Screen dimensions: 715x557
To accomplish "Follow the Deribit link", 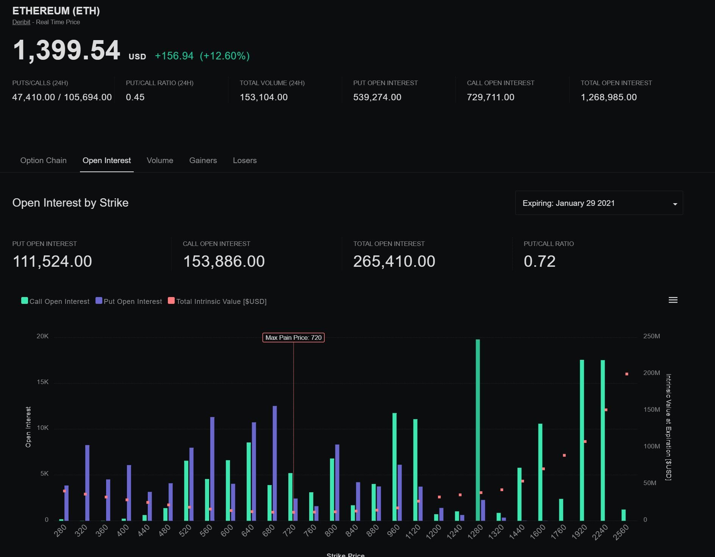I will pos(21,22).
